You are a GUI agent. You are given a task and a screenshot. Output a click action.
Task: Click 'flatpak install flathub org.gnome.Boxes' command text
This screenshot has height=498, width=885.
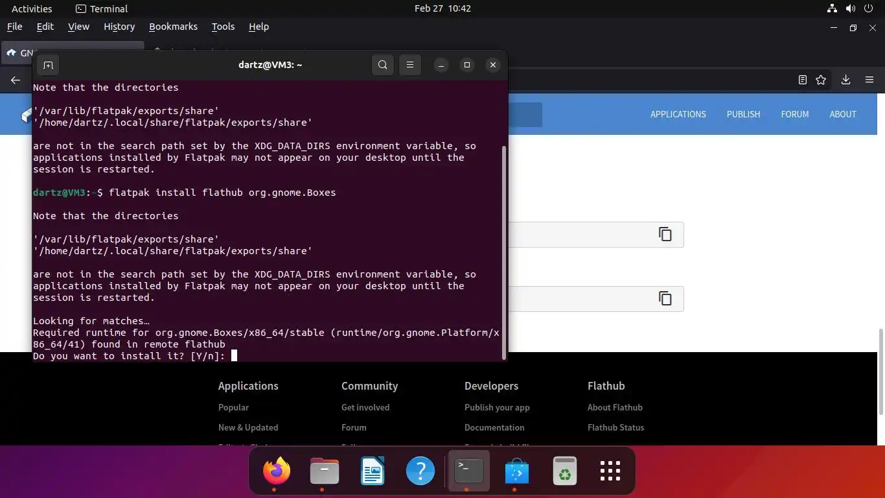[x=222, y=193]
